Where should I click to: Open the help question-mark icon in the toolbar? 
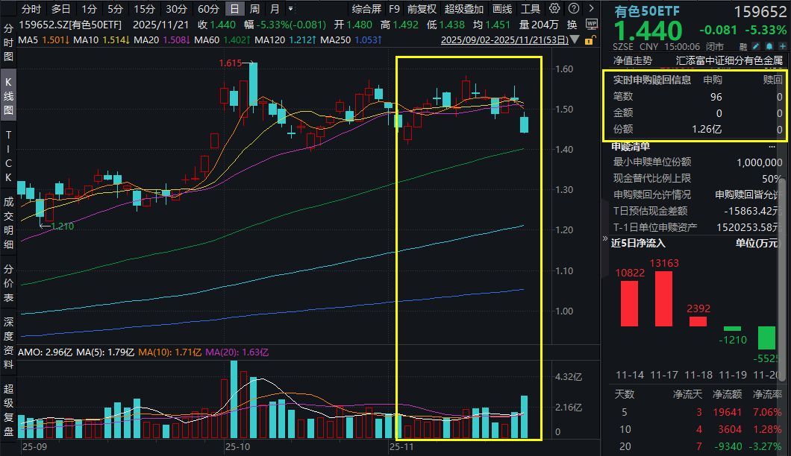click(574, 7)
